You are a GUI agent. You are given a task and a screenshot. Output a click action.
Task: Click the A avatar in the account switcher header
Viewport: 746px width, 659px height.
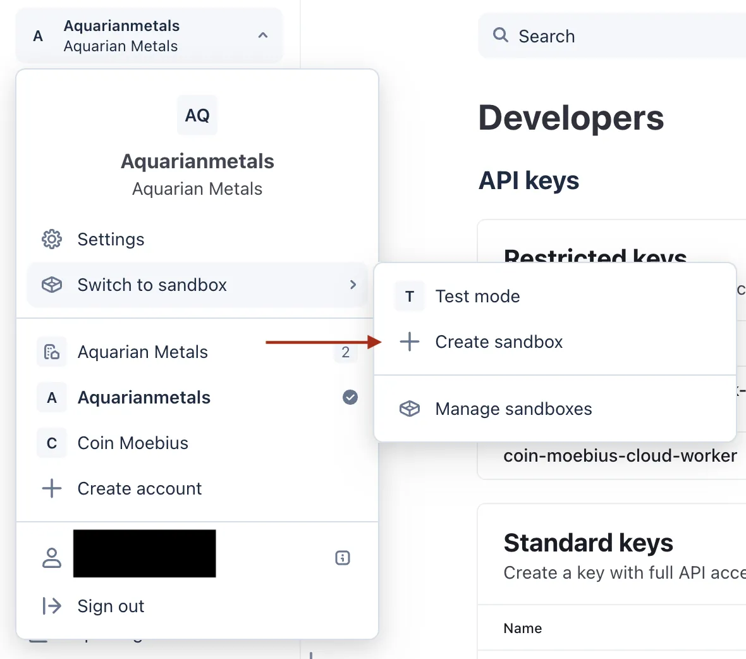[38, 35]
